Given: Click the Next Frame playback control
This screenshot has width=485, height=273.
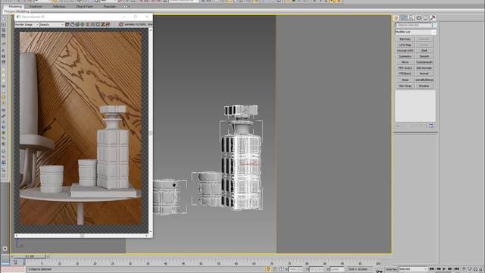Looking at the screenshot, I should (450, 269).
